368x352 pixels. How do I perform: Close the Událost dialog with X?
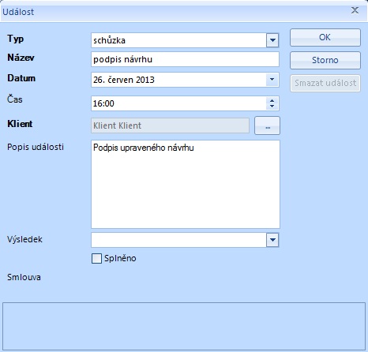[x=355, y=10]
